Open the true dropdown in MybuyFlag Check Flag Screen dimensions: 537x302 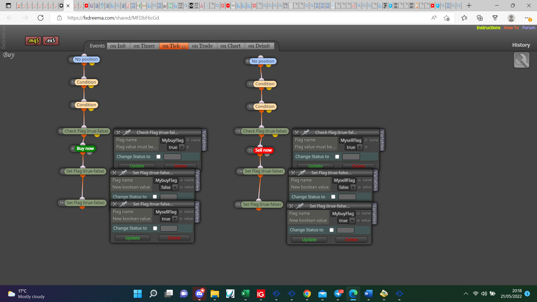[176, 147]
